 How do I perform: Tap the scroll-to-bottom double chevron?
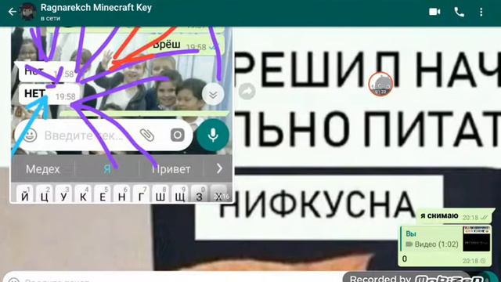click(x=213, y=94)
